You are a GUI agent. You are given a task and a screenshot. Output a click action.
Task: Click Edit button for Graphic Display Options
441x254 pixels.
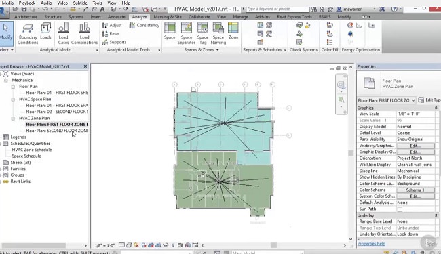coord(415,152)
